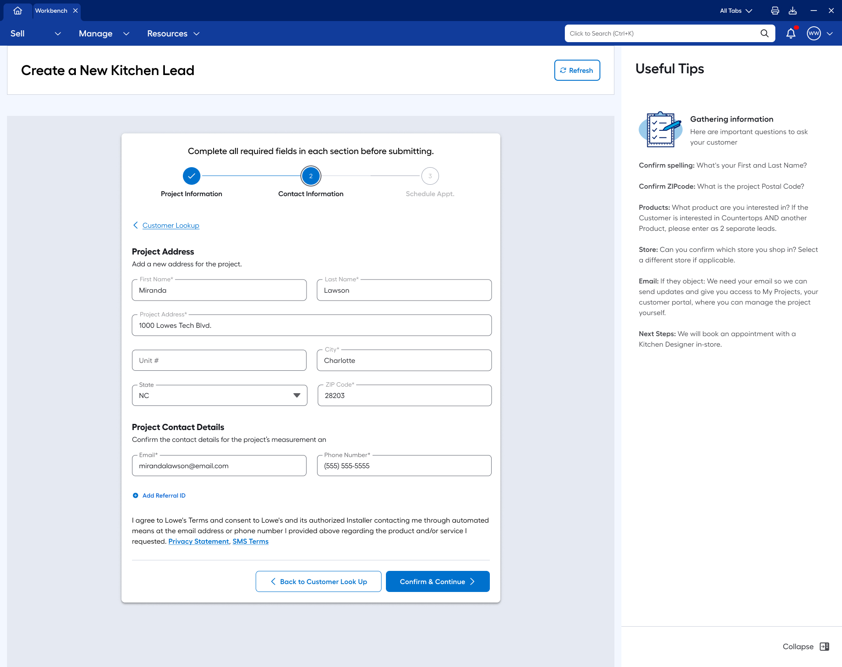This screenshot has width=842, height=667.
Task: Click the print icon
Action: (775, 11)
